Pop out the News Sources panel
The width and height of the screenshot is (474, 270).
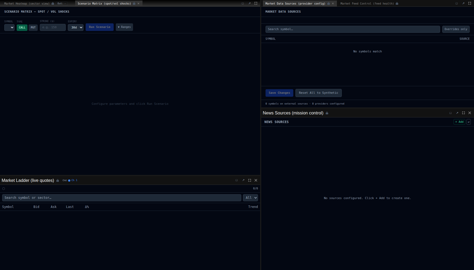pyautogui.click(x=457, y=113)
